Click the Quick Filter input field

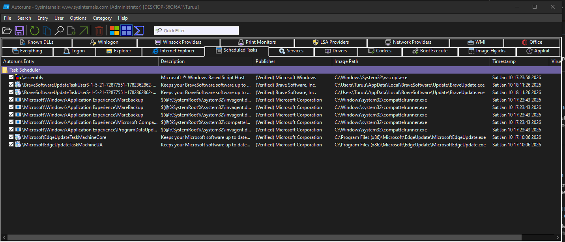[196, 31]
